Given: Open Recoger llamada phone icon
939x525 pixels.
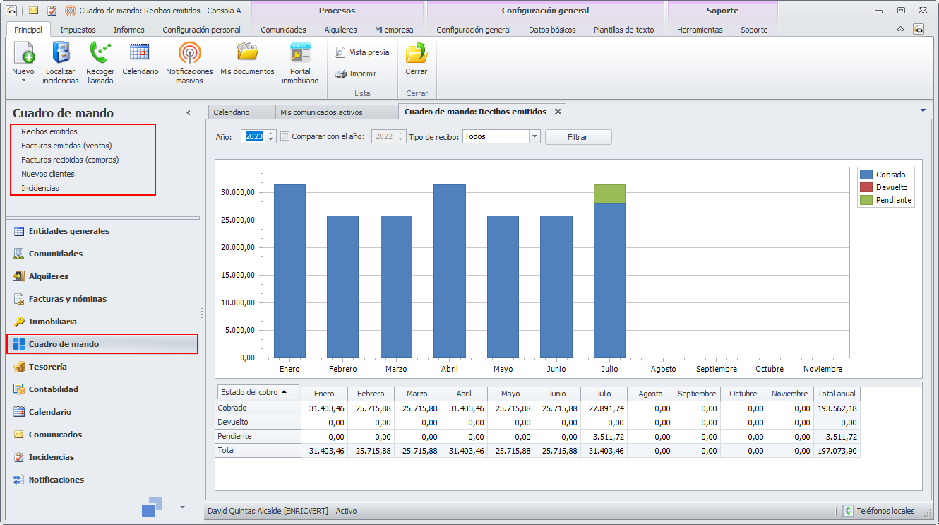Looking at the screenshot, I should coord(100,53).
